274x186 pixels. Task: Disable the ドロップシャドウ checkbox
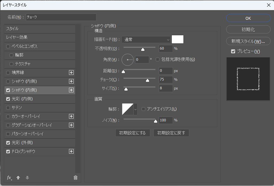tap(8, 151)
